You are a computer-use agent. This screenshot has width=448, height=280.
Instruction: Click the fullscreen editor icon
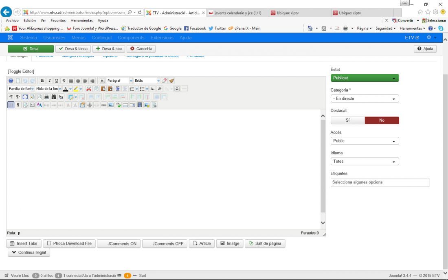(x=25, y=97)
